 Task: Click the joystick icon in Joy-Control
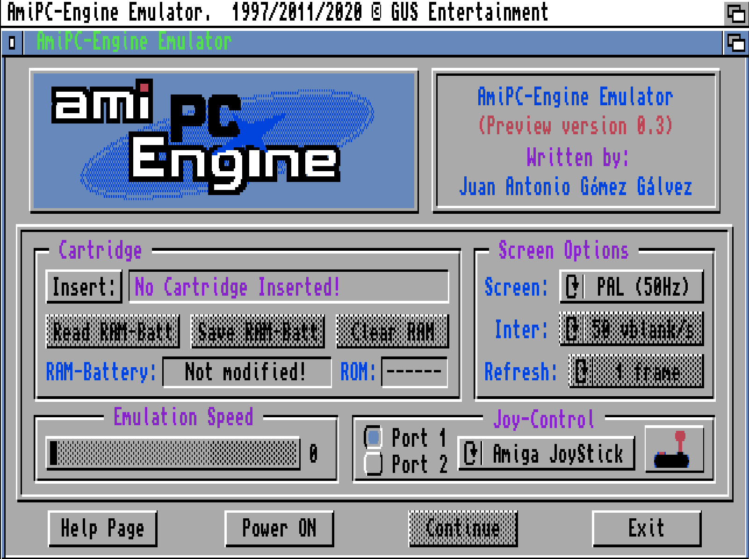click(x=674, y=449)
